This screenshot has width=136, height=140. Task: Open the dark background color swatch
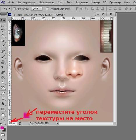point(4,130)
